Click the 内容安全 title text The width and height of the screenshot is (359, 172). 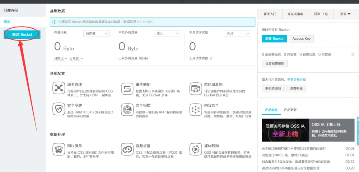[x=211, y=106]
